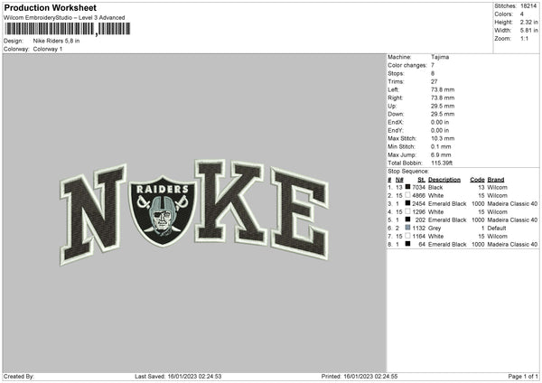Image resolution: width=542 pixels, height=383 pixels.
Task: Click the EndY value '0.00 in'
Action: (x=440, y=131)
